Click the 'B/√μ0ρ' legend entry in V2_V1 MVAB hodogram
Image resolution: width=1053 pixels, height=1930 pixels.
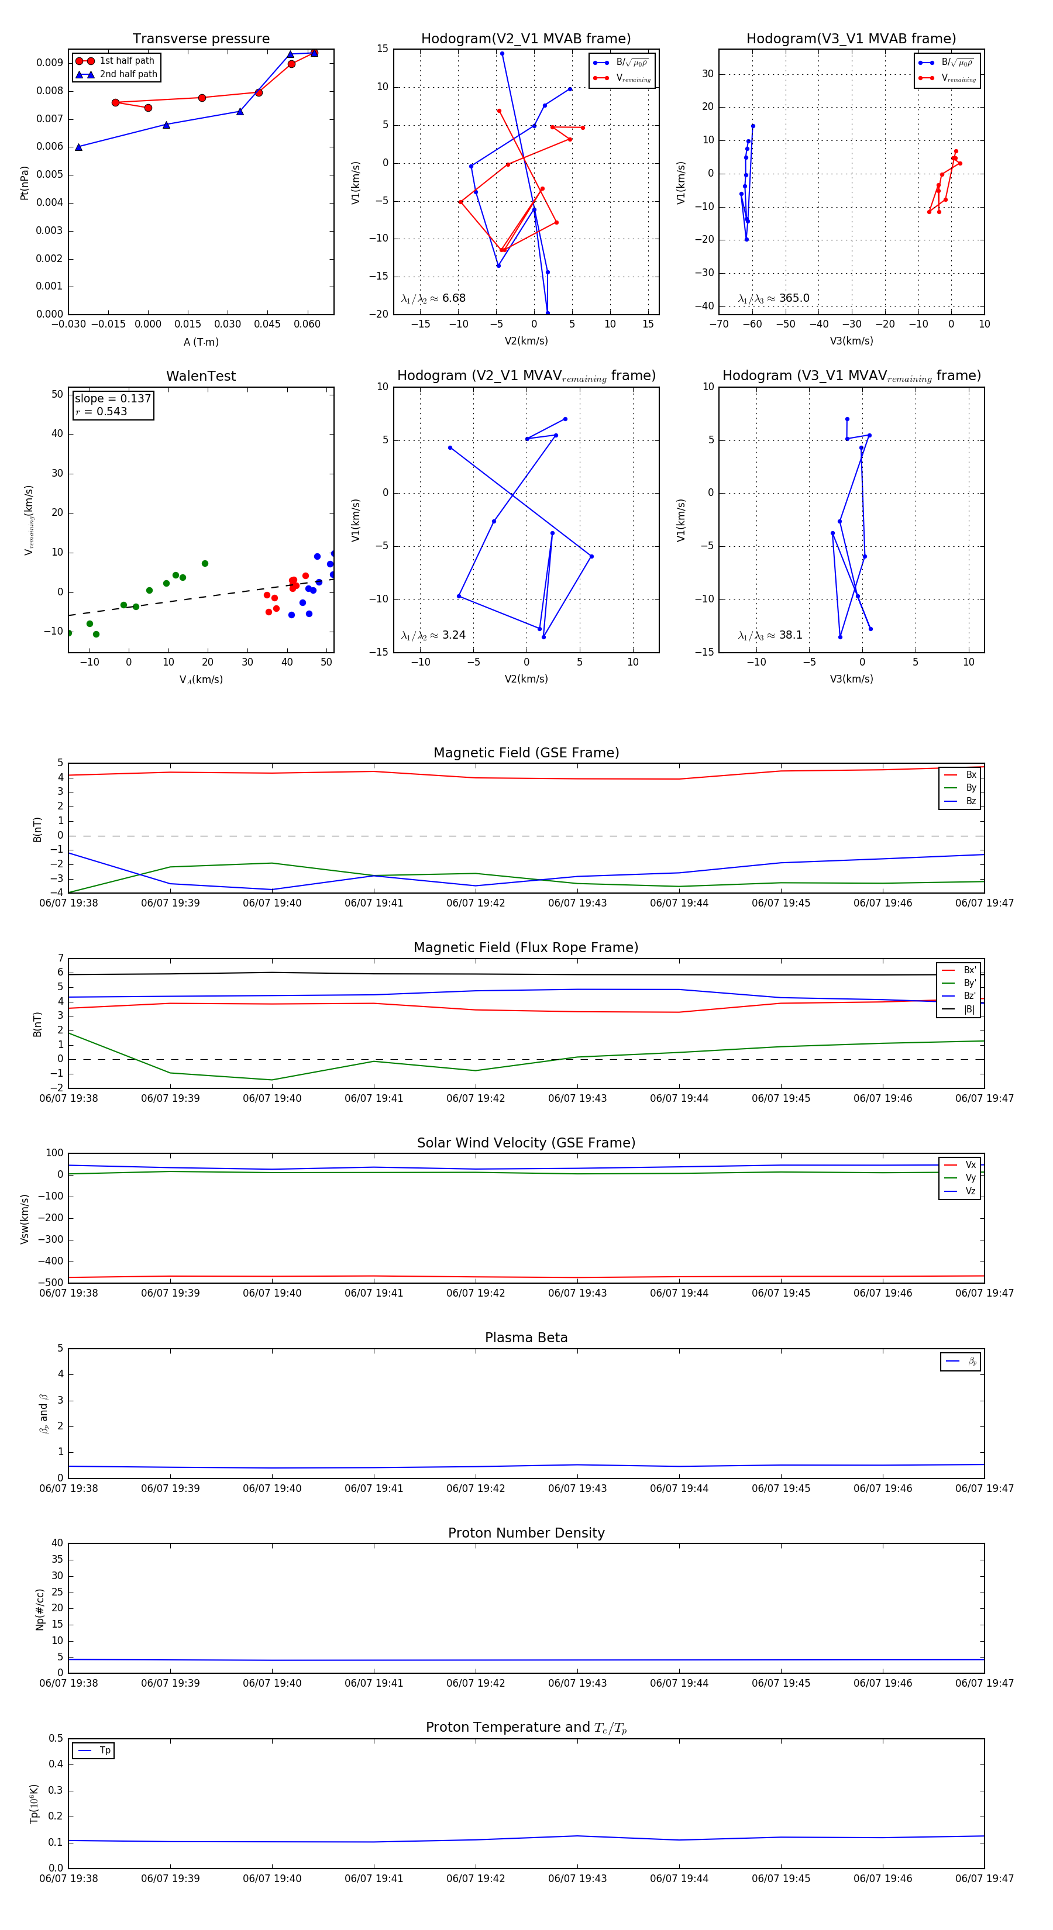[x=621, y=63]
